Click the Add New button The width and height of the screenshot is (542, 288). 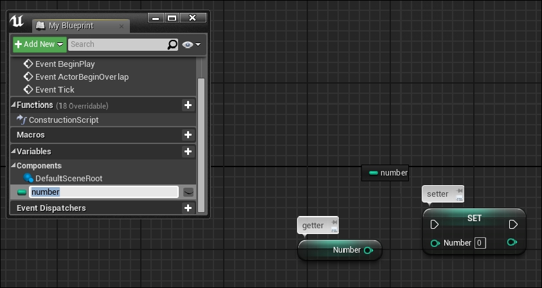[x=40, y=44]
